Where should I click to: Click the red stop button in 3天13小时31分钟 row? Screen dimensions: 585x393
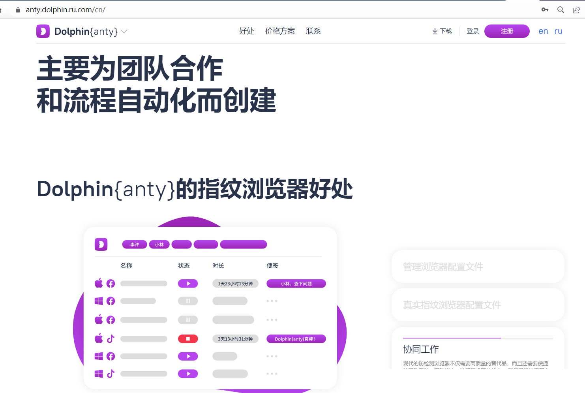[x=188, y=339]
